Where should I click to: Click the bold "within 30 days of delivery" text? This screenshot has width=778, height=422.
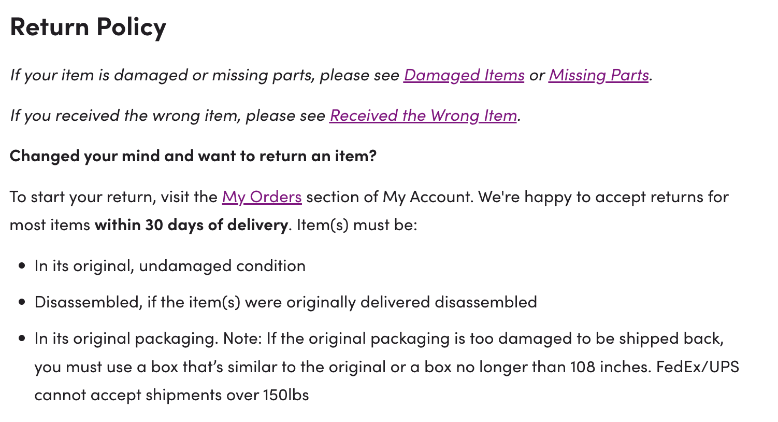pyautogui.click(x=191, y=225)
